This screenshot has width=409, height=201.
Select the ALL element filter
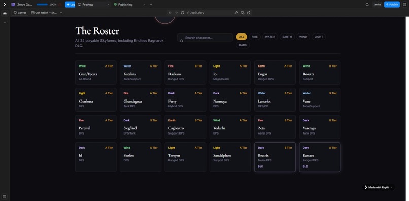(x=242, y=37)
